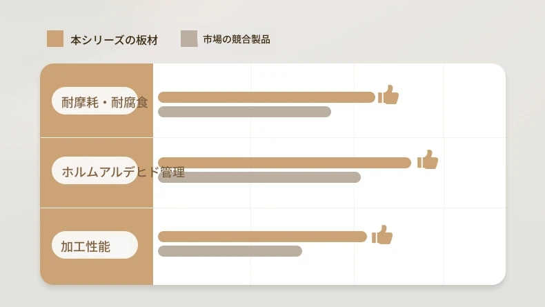Screen dimensions: 545x307
Task: Click the tan bar in 加工性能 row
Action: pos(262,237)
